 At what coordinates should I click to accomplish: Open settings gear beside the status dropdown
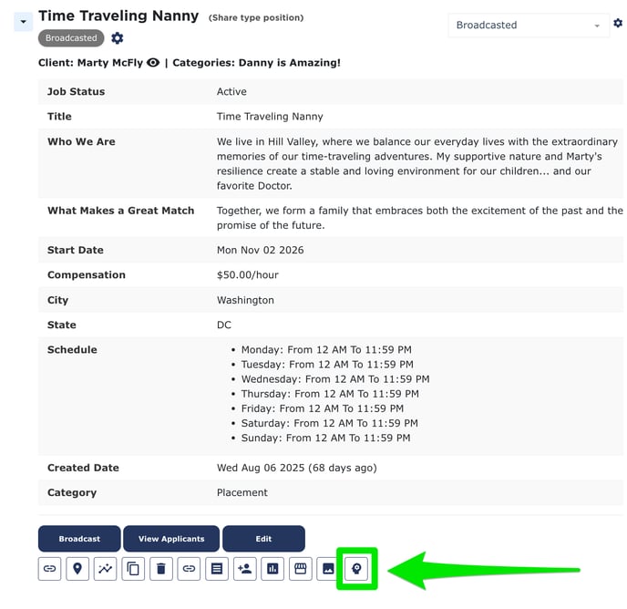click(618, 24)
